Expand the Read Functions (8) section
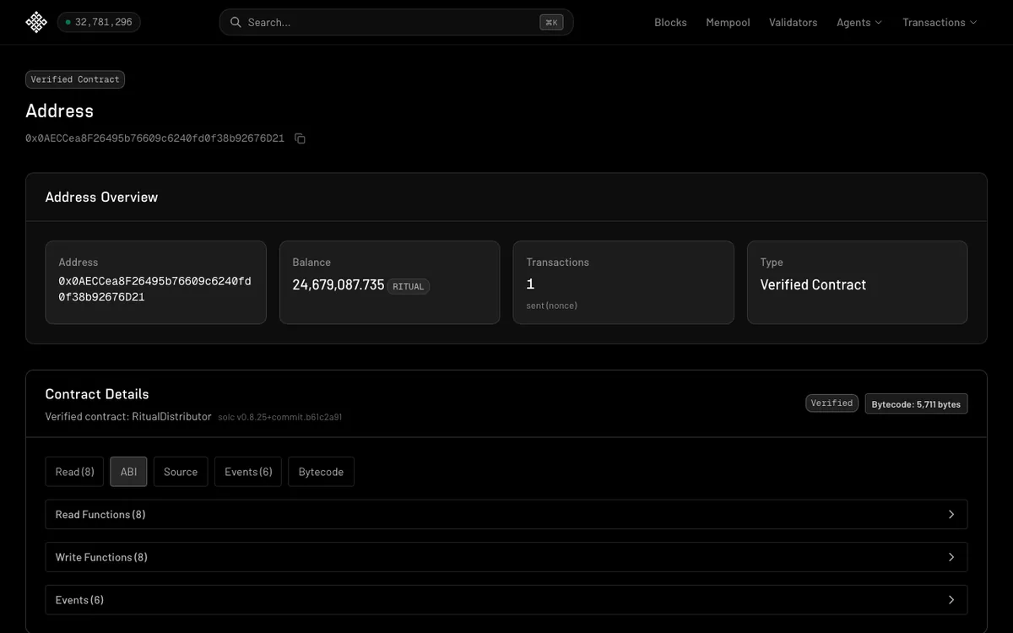Viewport: 1013px width, 633px height. tap(506, 515)
